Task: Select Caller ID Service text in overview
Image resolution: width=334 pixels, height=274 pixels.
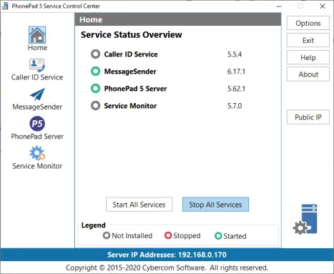Action: tap(131, 54)
